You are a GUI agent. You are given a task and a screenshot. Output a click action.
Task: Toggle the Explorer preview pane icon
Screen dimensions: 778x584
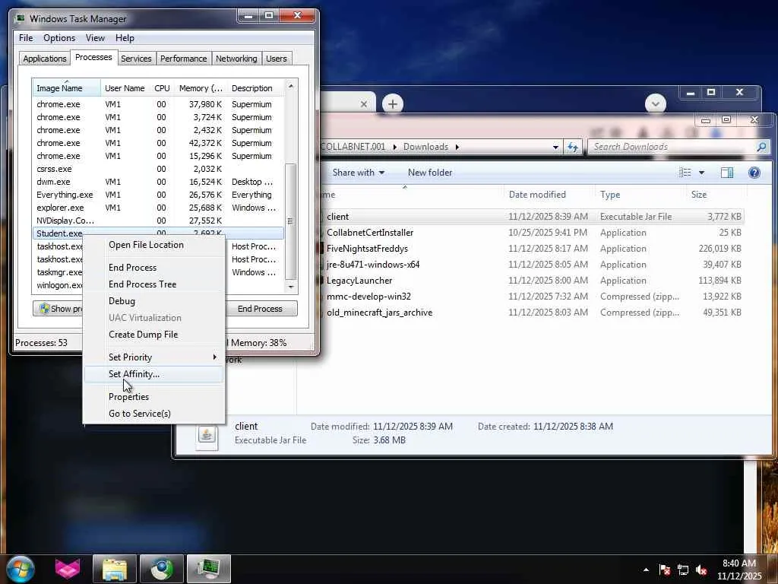pyautogui.click(x=727, y=173)
